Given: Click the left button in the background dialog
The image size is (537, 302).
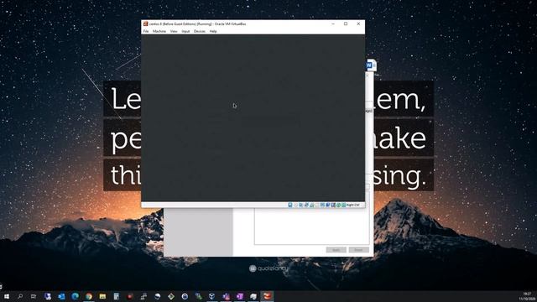Looking at the screenshot, I should click(x=336, y=250).
